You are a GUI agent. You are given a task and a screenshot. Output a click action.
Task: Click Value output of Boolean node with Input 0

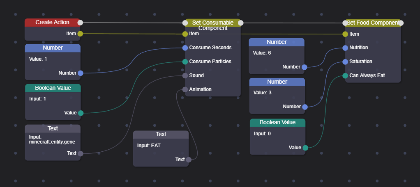(305, 148)
